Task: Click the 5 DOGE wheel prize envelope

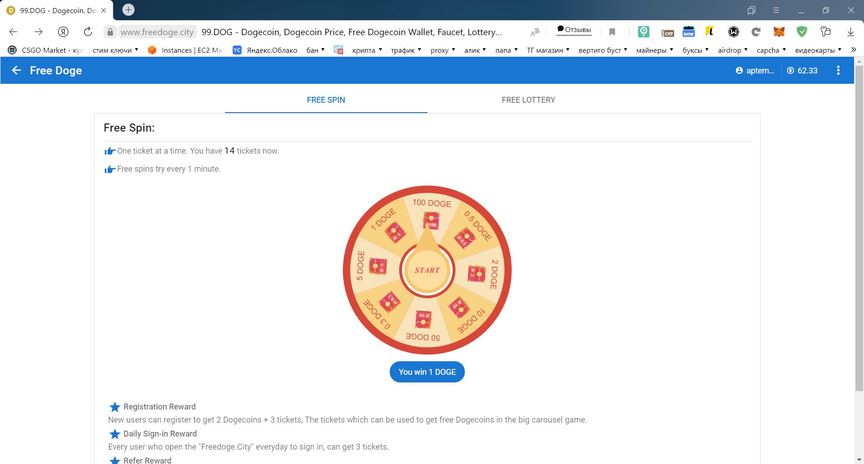Action: 378,266
